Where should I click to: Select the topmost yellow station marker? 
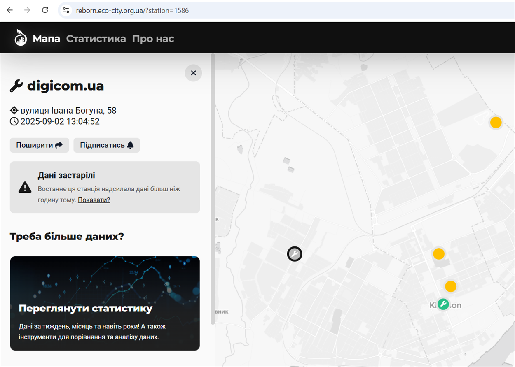coord(496,122)
